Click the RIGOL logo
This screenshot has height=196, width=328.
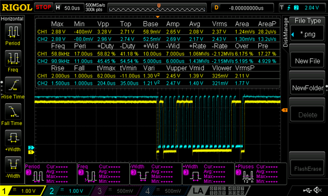coord(17,8)
